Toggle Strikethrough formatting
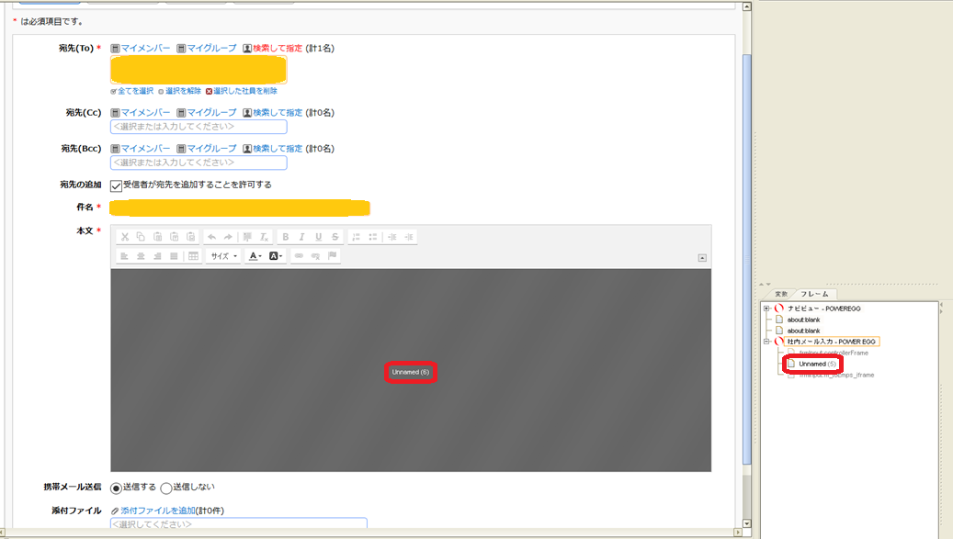 [335, 237]
